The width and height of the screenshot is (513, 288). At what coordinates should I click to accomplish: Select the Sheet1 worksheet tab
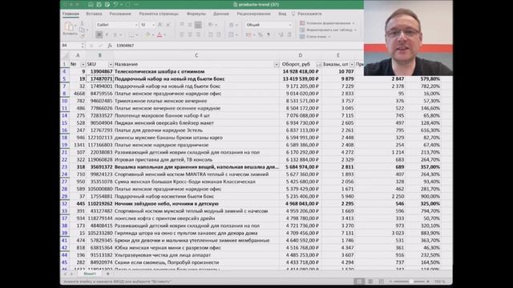[90, 274]
